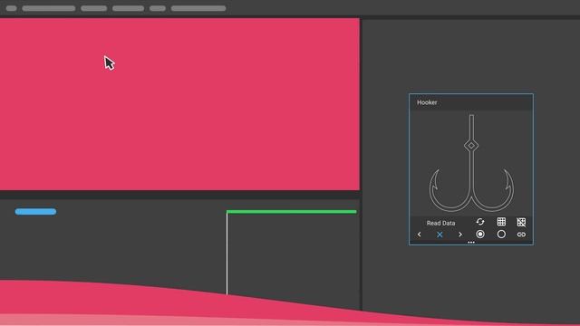Click the white playhead line in timeline
580x326 pixels.
point(227,254)
